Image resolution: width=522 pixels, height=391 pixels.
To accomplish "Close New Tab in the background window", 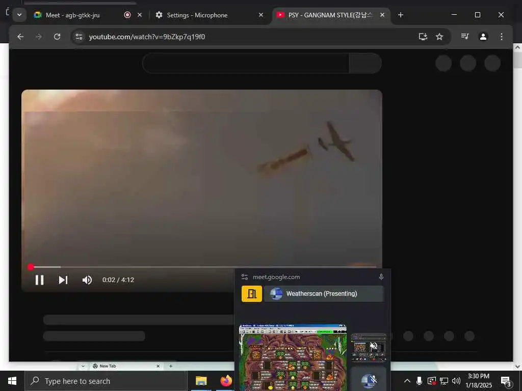I will 158,366.
